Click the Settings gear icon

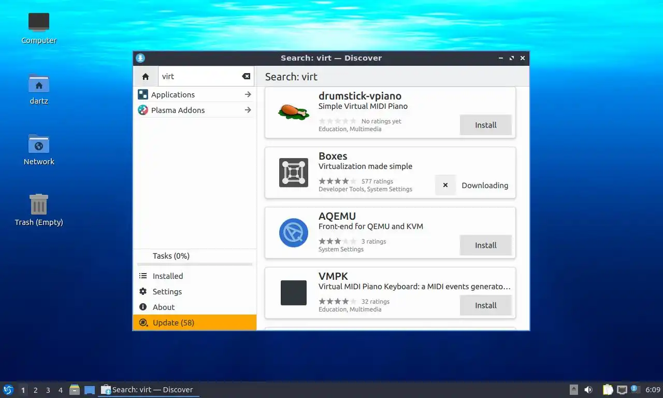(143, 291)
